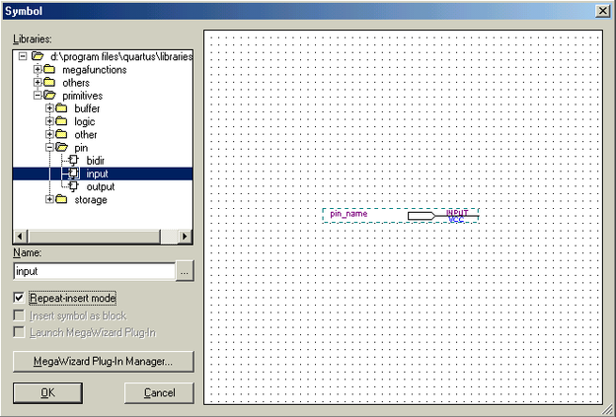616x417 pixels.
Task: Click the libraries horizontal scrollbar thumb
Action: (x=95, y=237)
